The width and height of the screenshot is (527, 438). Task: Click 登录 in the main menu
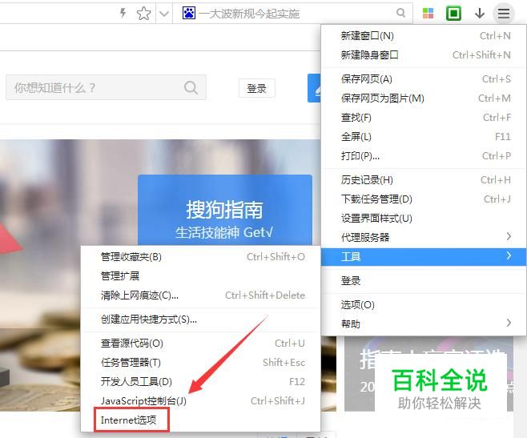[x=424, y=280]
